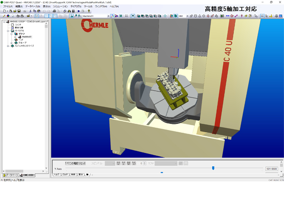
Task: Click the green pan arrows icon
Action: tap(165, 16)
